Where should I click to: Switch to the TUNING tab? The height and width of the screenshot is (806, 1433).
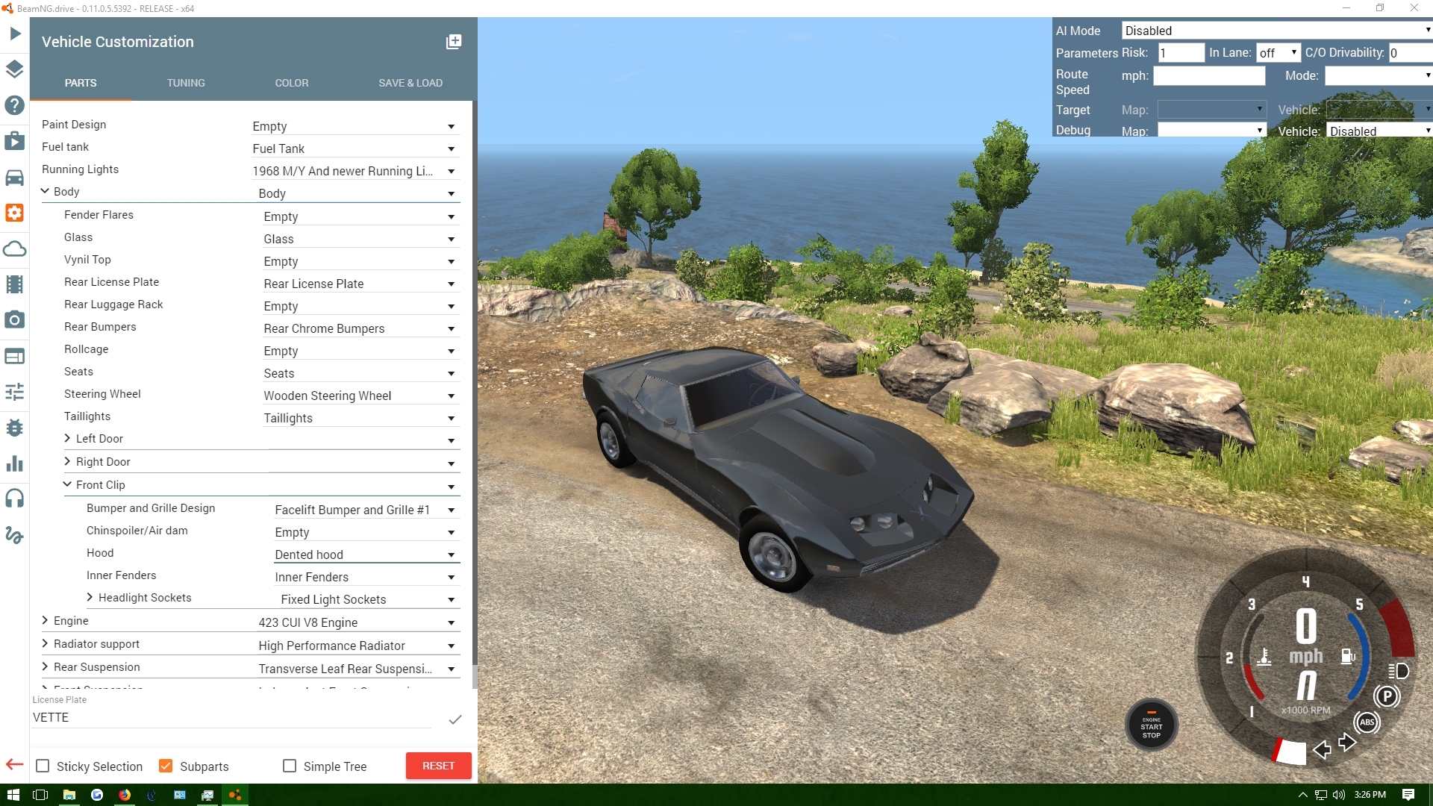[186, 83]
